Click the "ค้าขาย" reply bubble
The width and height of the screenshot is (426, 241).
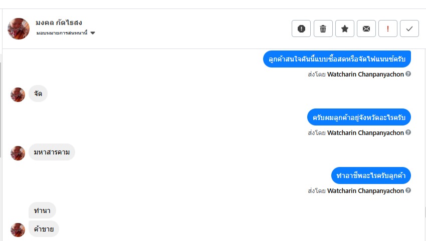pos(44,229)
